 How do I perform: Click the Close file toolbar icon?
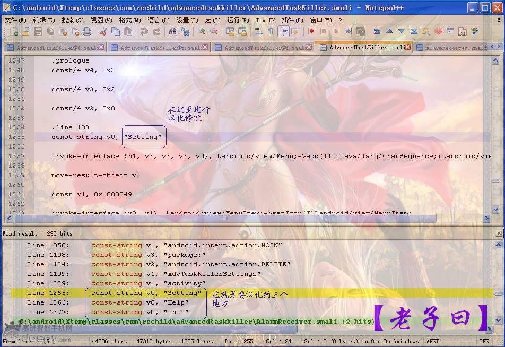[63, 32]
